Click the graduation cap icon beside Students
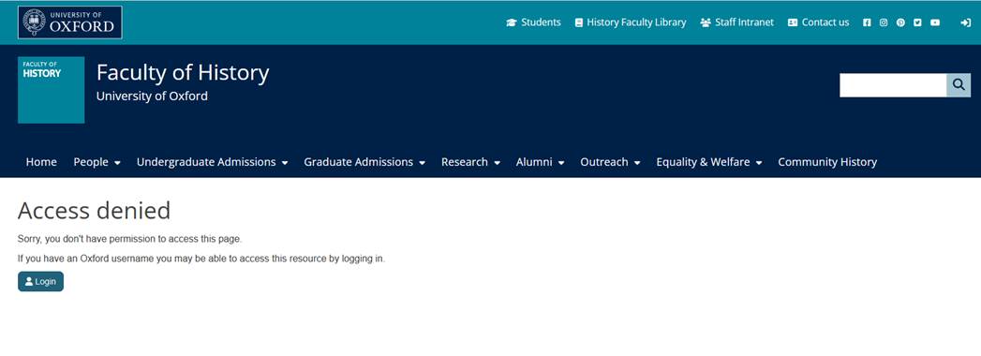 512,22
